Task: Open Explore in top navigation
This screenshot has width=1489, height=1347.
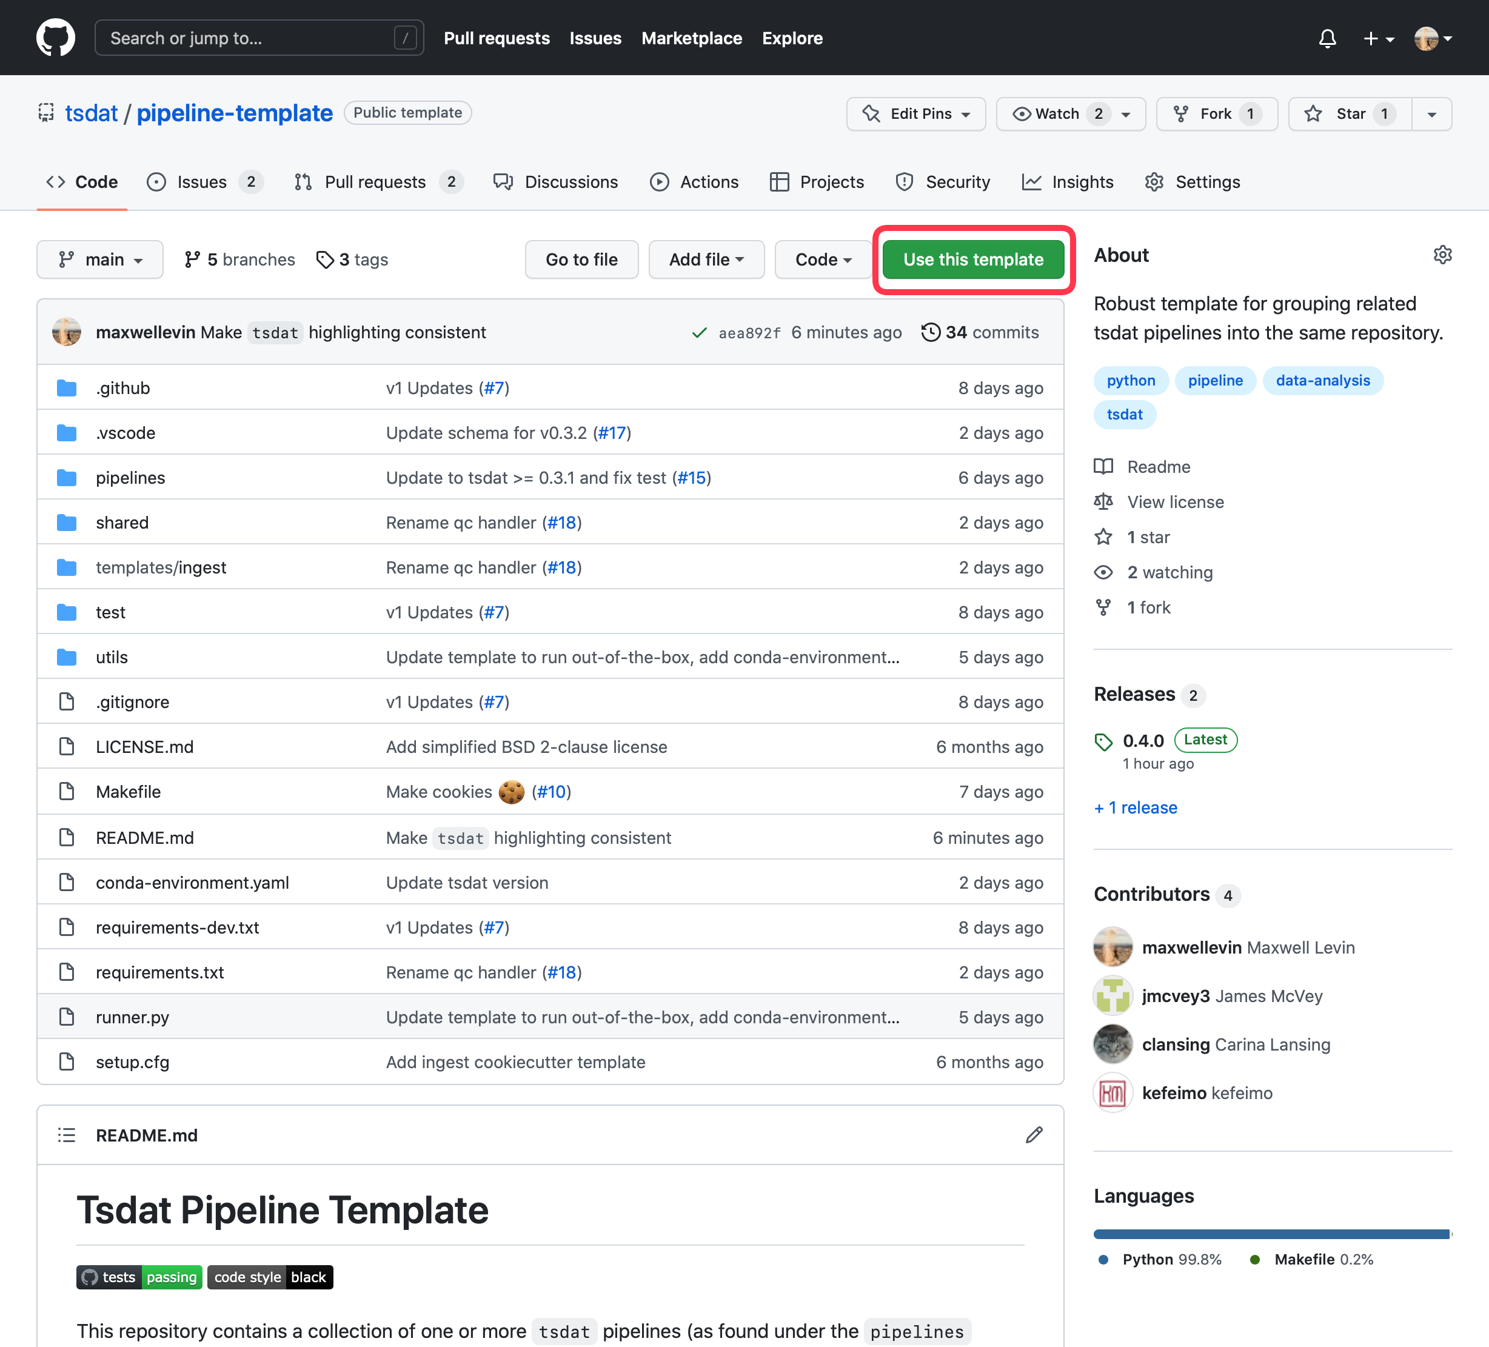Action: pos(792,38)
